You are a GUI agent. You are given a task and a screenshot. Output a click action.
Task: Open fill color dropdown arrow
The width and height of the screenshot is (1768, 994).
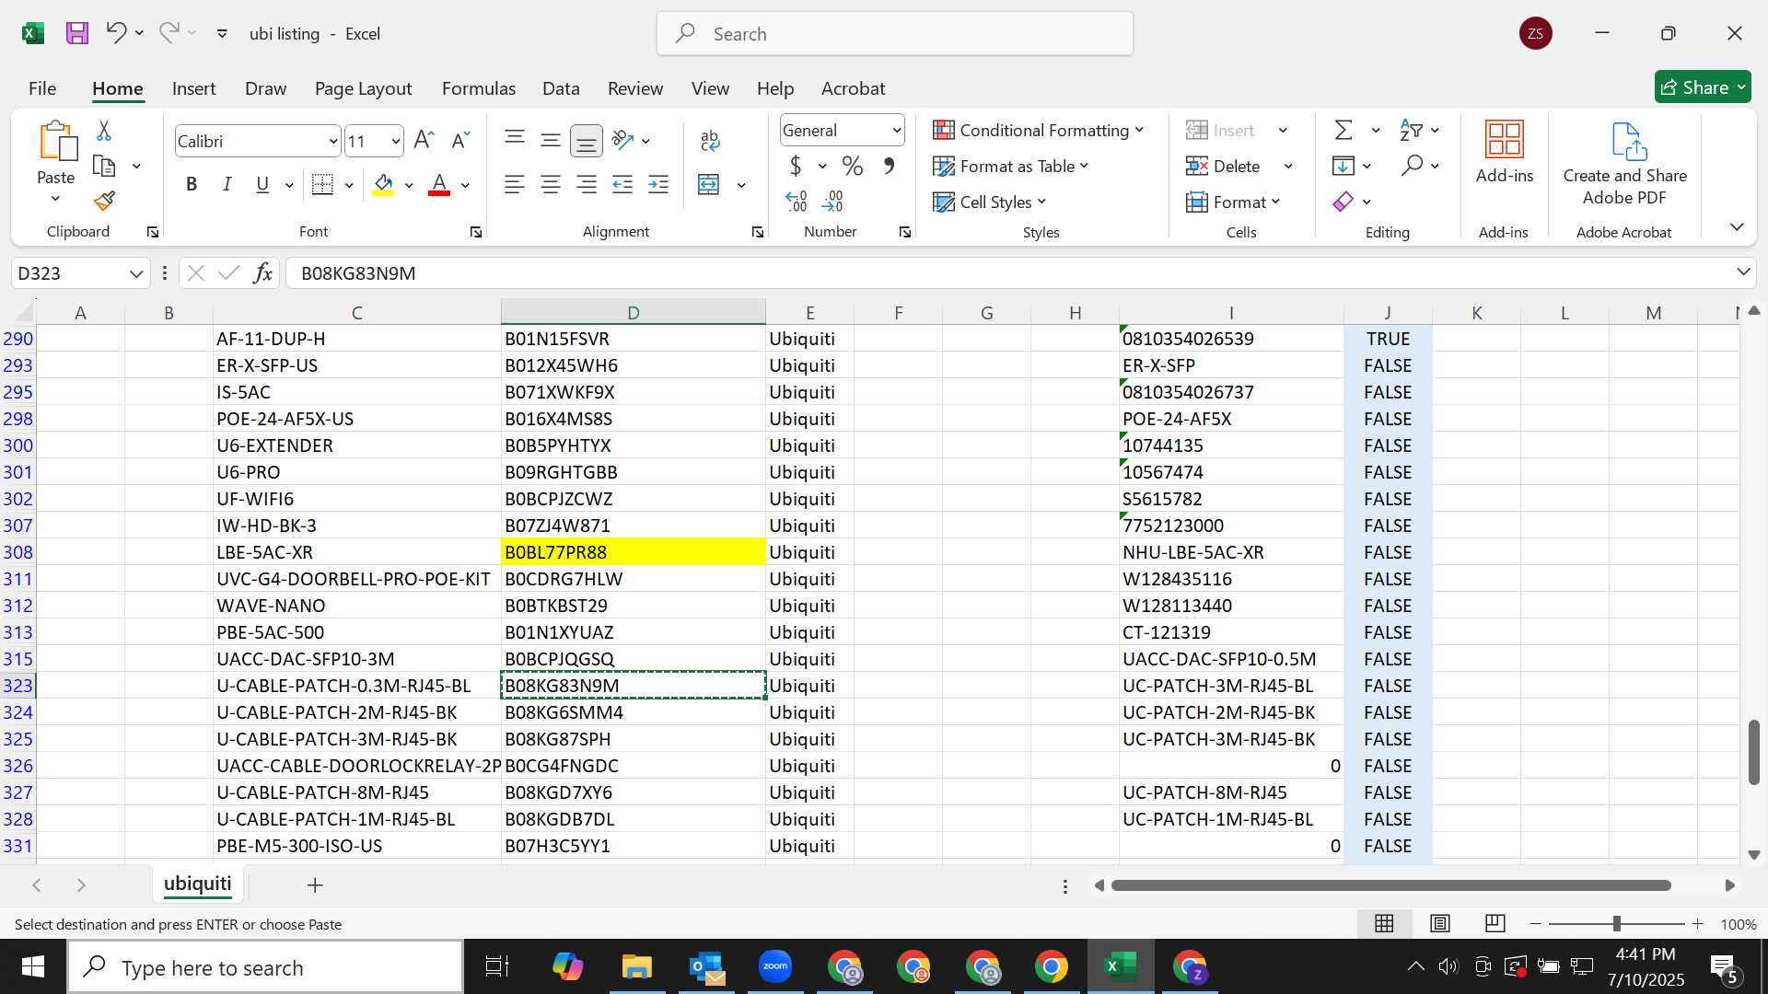tap(409, 185)
